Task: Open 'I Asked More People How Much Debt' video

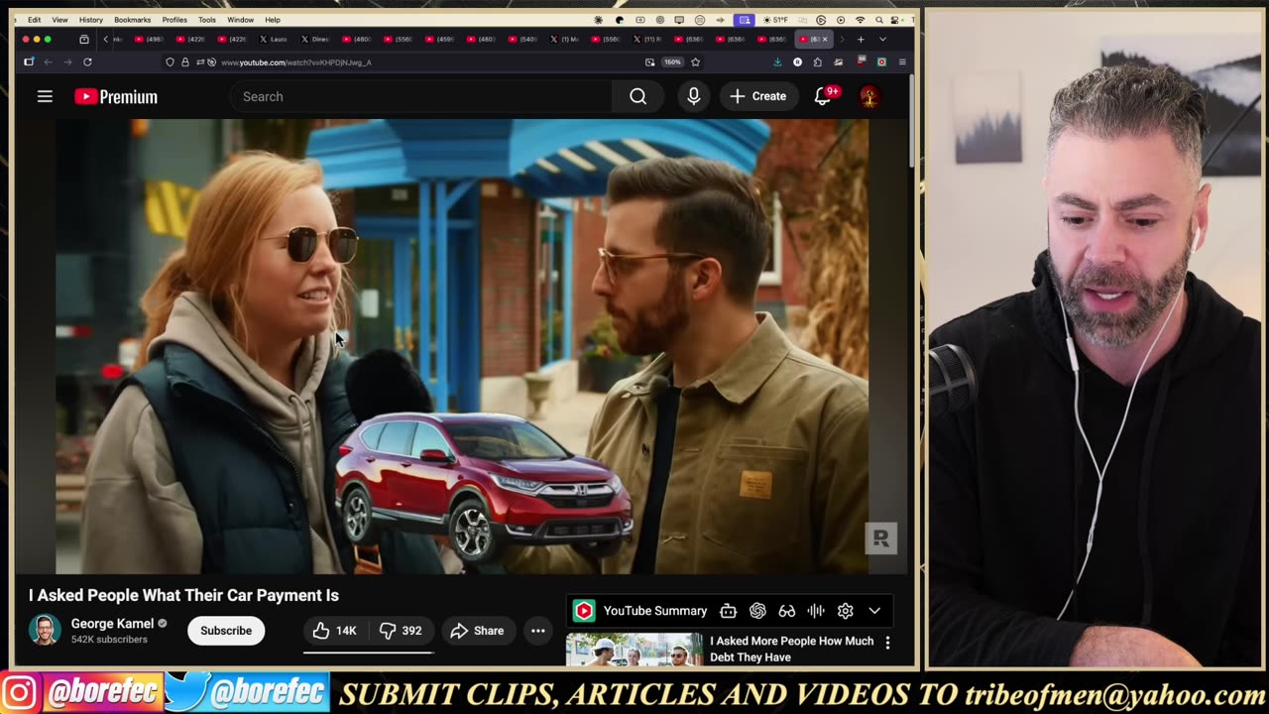Action: tap(791, 649)
